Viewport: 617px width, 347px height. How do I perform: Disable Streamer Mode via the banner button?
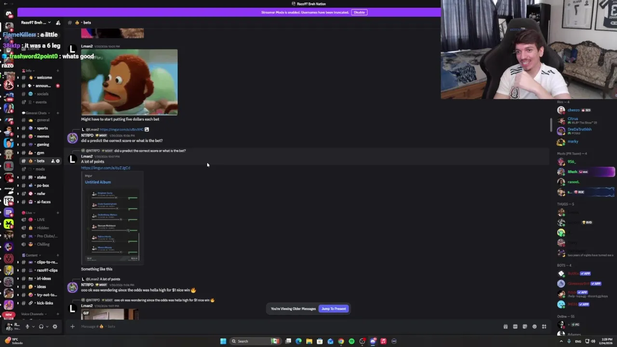point(359,12)
